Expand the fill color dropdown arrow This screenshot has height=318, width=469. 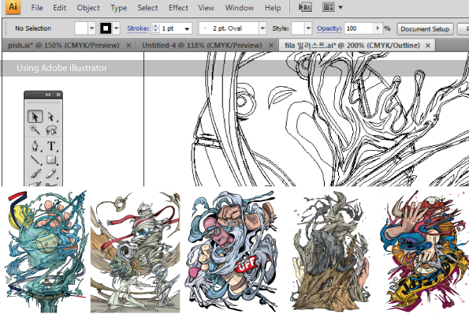coord(91,28)
